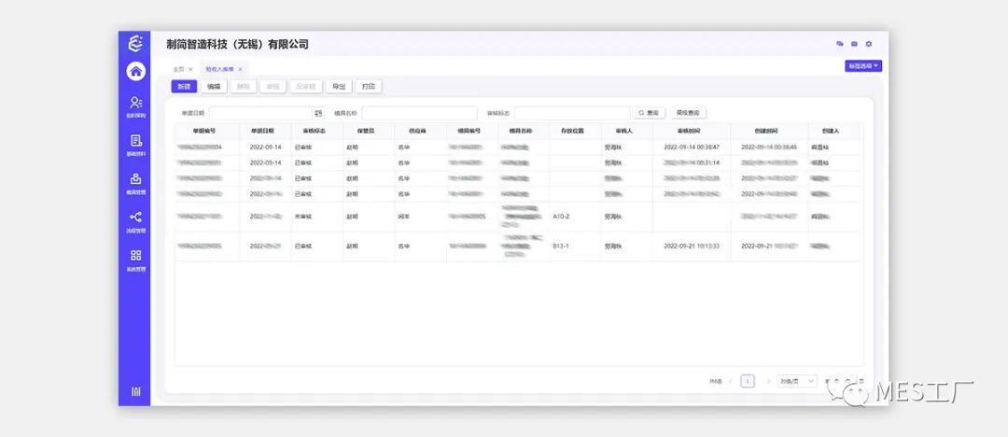Click the 审核时间 column header
This screenshot has height=437, width=1008.
(688, 132)
